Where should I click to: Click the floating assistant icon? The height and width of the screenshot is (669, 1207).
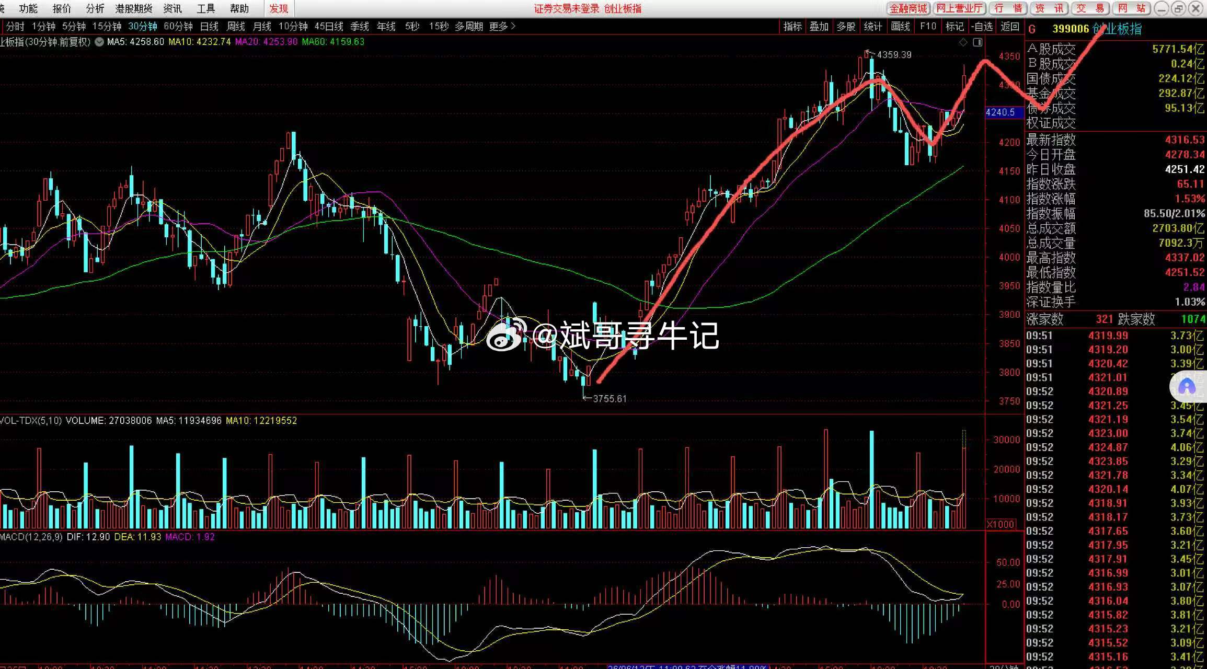click(1187, 387)
